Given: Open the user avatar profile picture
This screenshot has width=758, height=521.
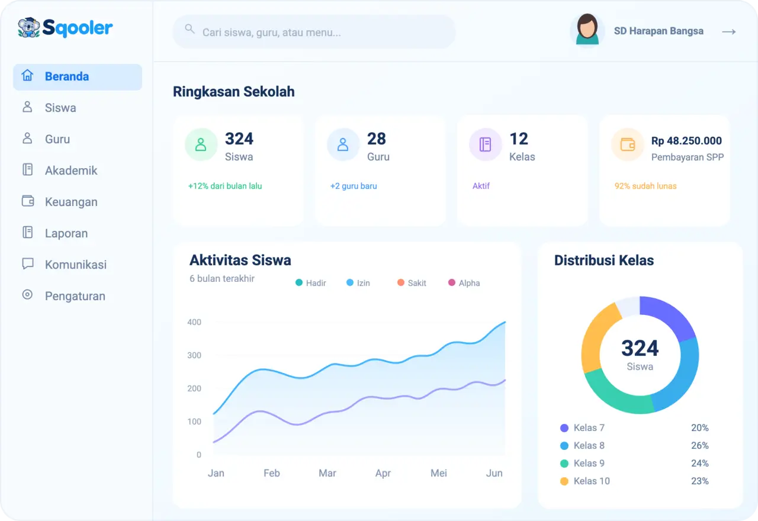Looking at the screenshot, I should click(587, 30).
